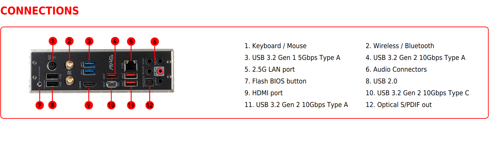Click red marker number 11 below red USB ports
The height and width of the screenshot is (141, 490).
tap(131, 105)
